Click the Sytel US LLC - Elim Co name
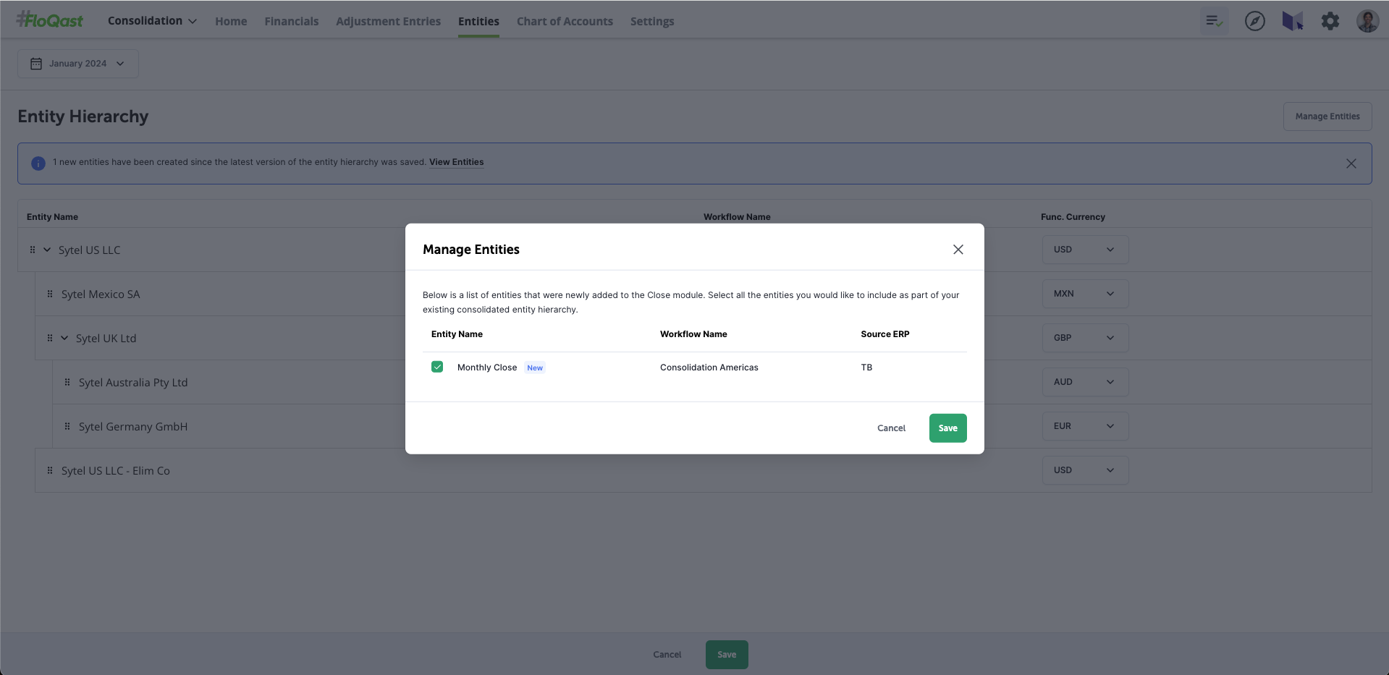Image resolution: width=1389 pixels, height=675 pixels. point(116,471)
